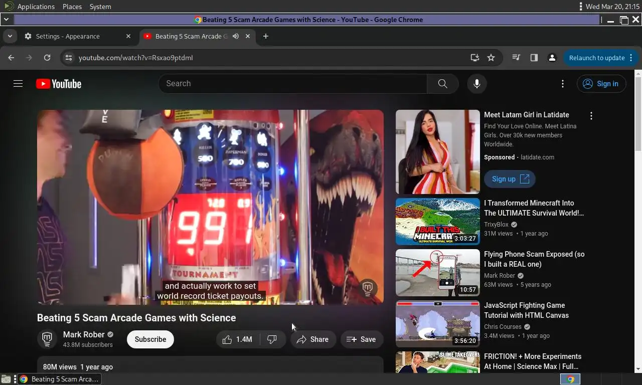The image size is (642, 385).
Task: Open window menu arrow in title bar
Action: click(6, 20)
